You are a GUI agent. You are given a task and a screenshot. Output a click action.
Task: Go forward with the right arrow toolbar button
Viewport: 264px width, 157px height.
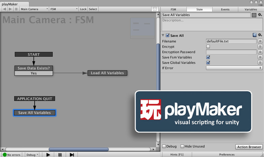10,9
